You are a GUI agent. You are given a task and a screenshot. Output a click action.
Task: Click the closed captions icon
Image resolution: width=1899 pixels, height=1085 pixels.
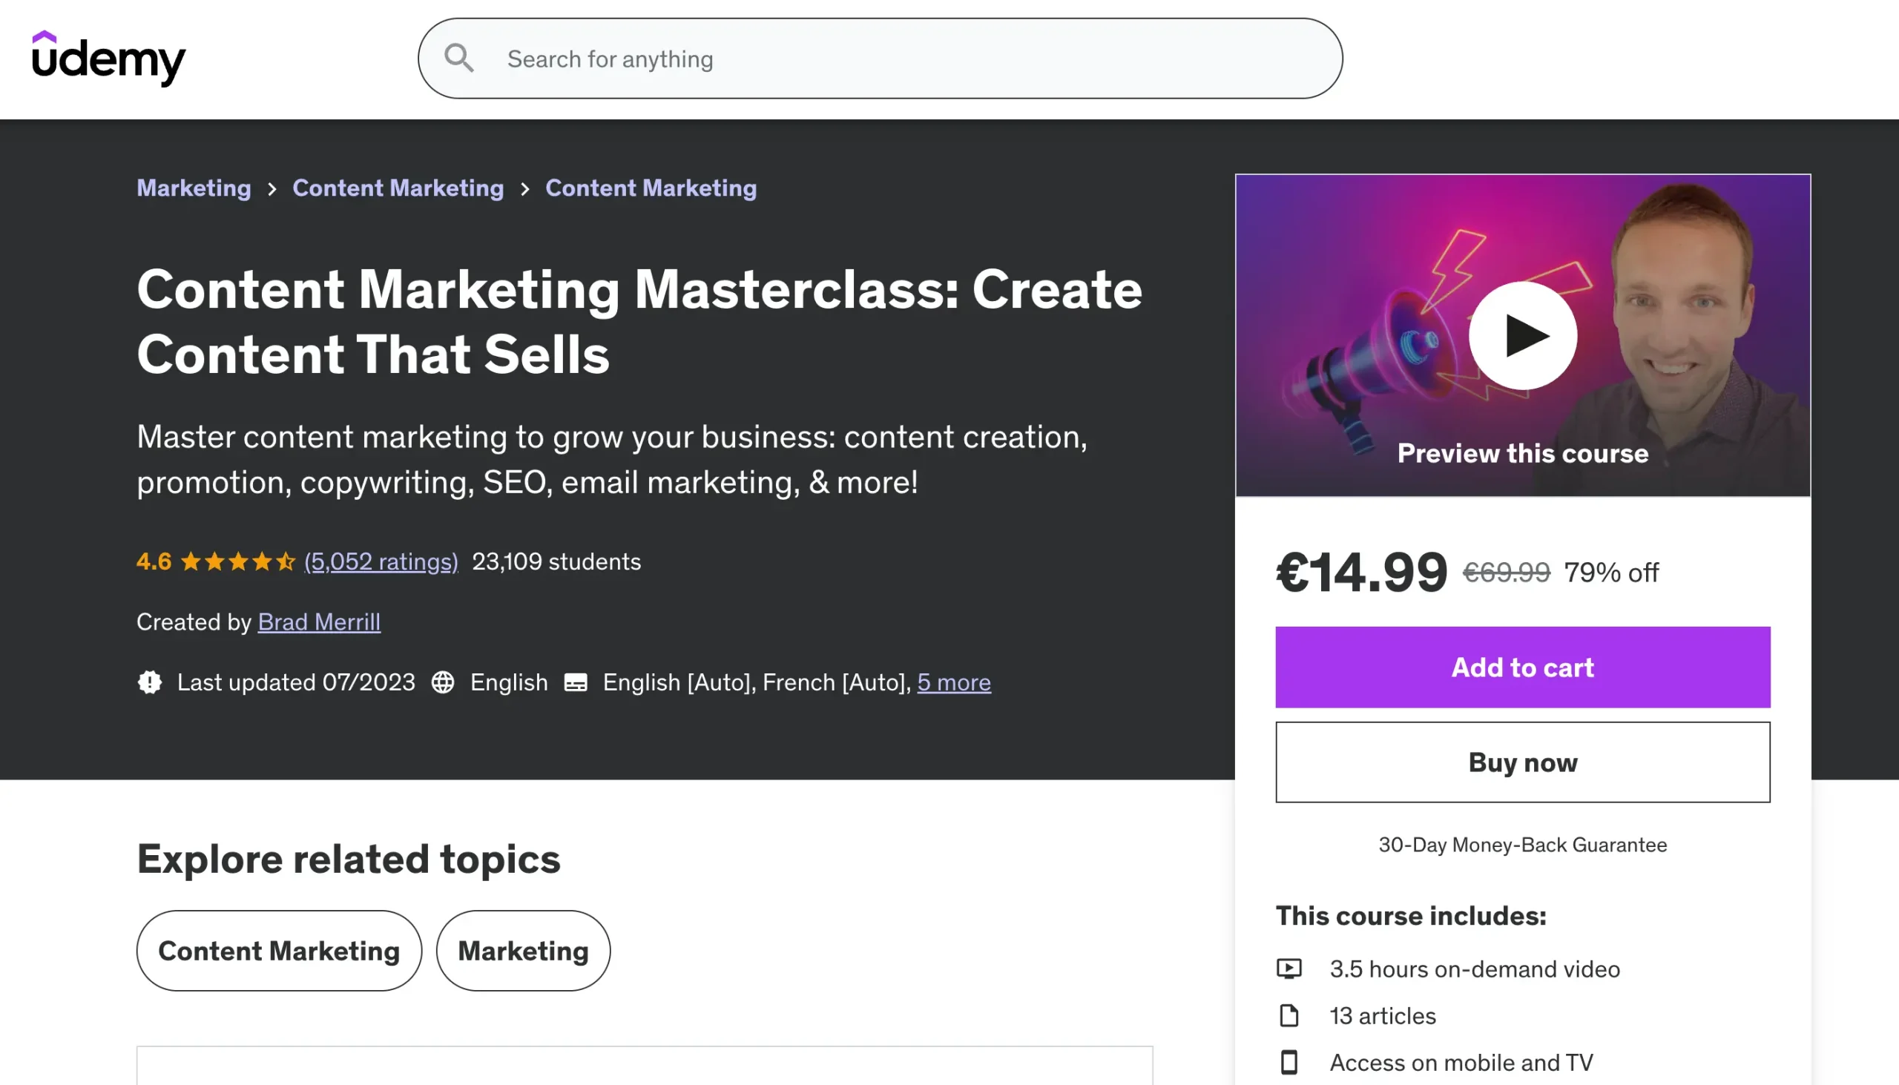(x=576, y=682)
